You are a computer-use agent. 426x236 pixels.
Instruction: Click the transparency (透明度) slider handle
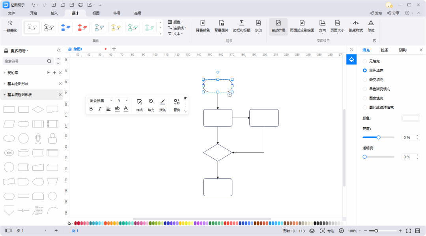(x=364, y=157)
